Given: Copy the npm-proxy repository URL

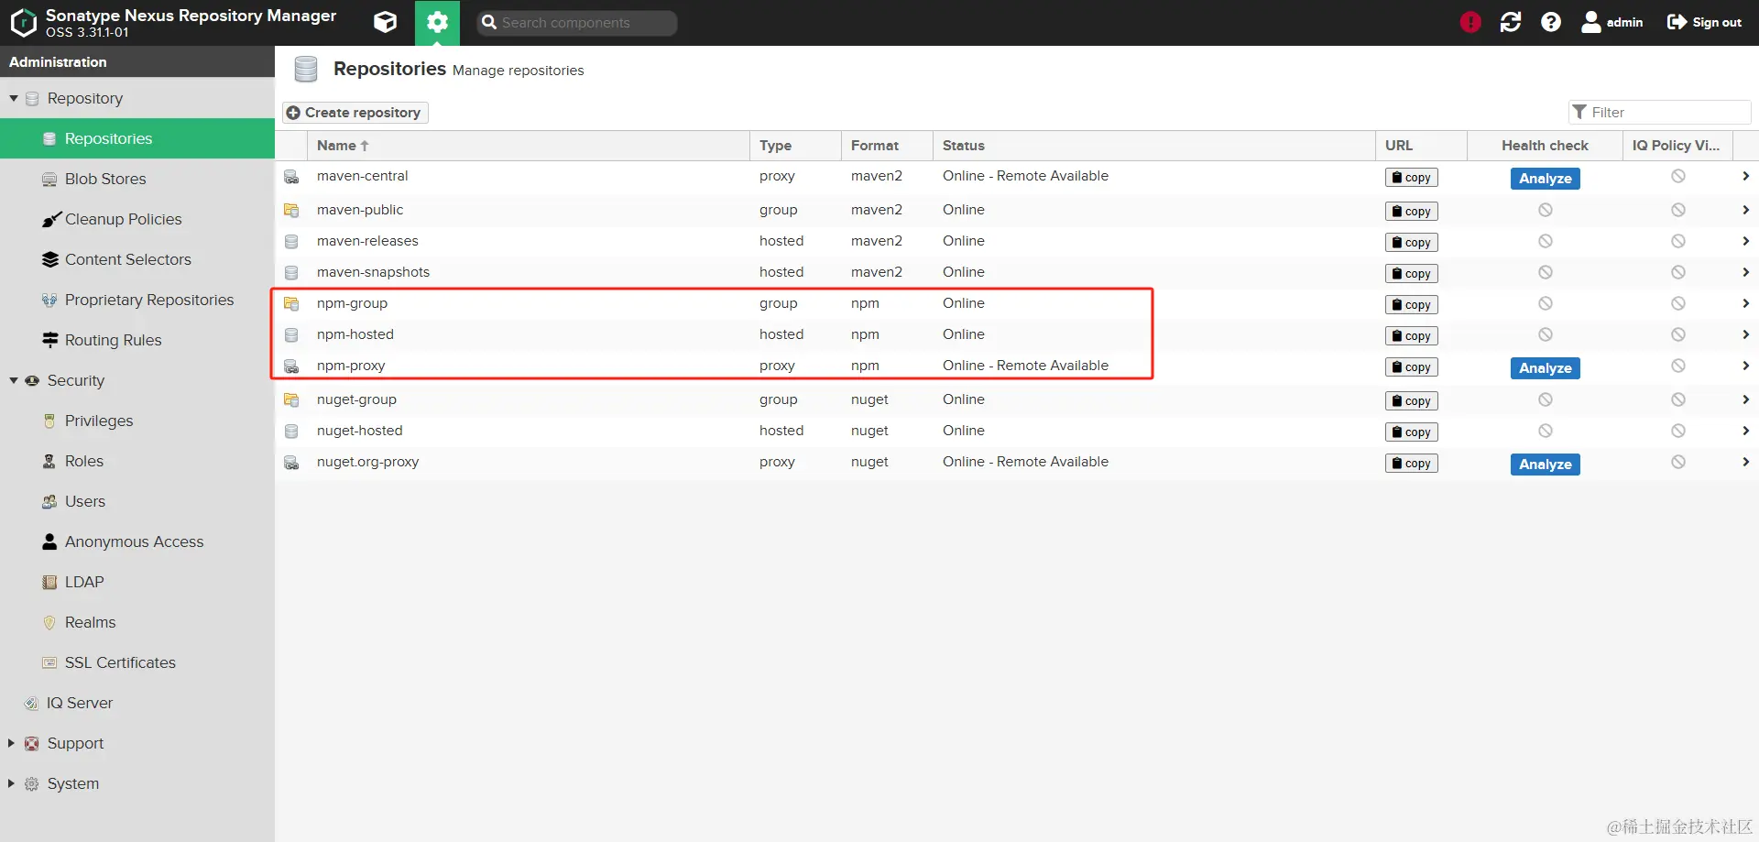Looking at the screenshot, I should [x=1411, y=367].
